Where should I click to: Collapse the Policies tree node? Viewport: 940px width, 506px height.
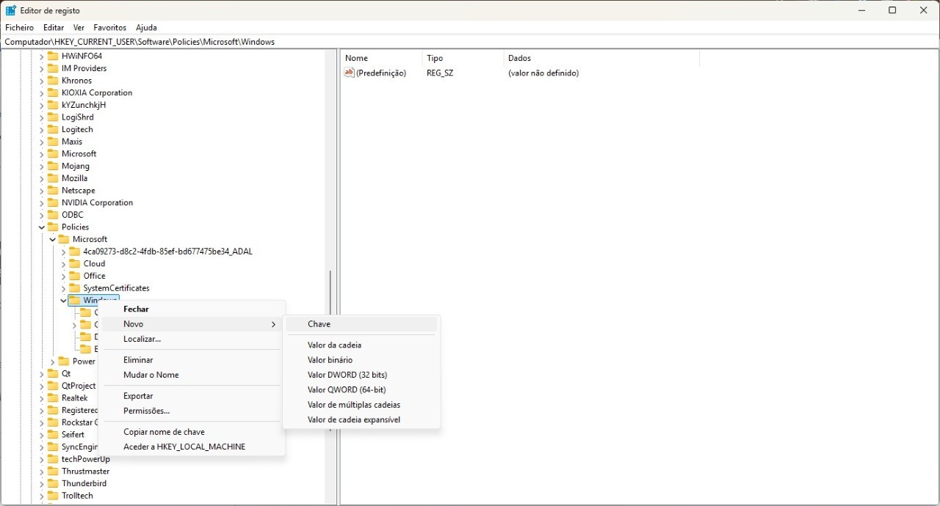42,227
